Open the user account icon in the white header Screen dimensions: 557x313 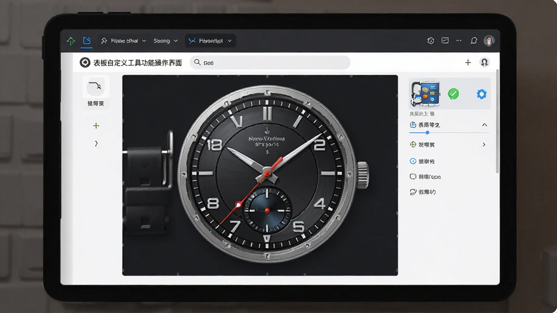(x=484, y=62)
